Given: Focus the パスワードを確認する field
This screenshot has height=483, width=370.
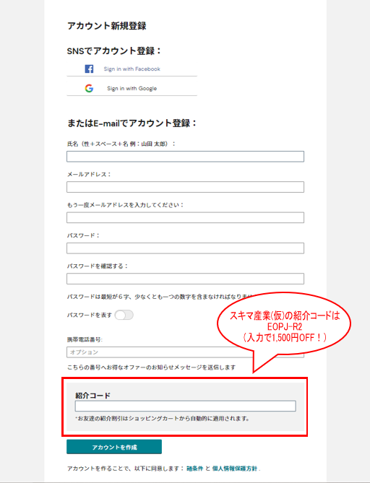Looking at the screenshot, I should point(185,279).
